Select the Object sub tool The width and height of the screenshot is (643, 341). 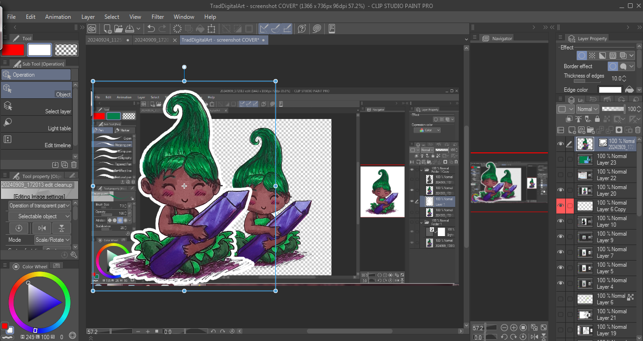click(36, 90)
